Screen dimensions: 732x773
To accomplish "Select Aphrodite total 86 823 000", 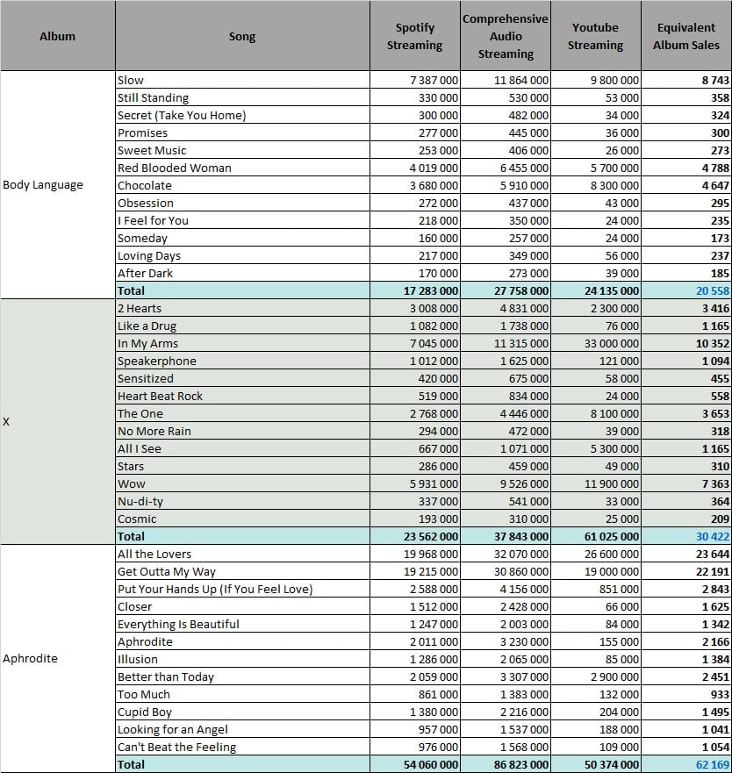I will click(x=506, y=764).
